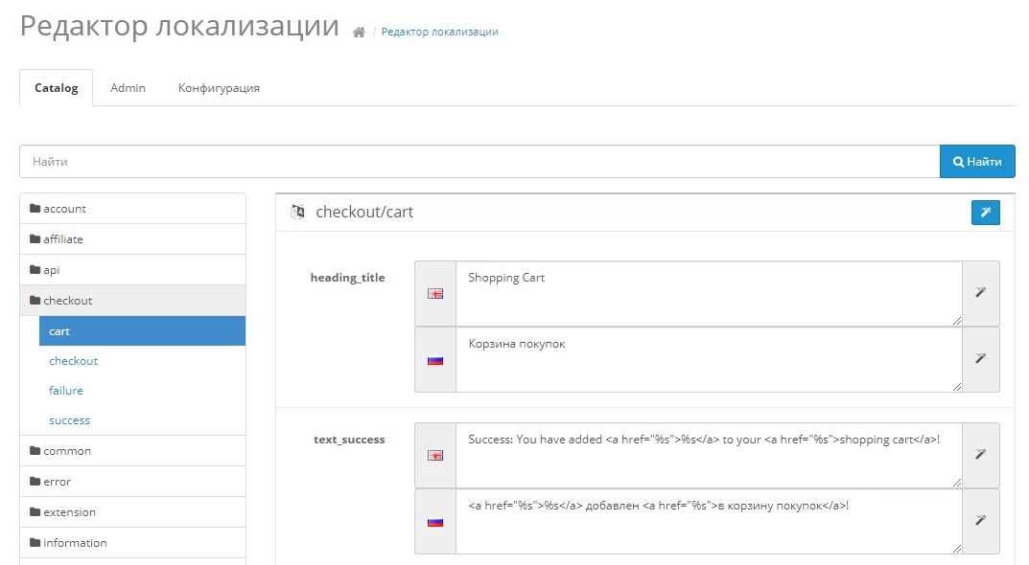Expand the error folder

(x=132, y=482)
